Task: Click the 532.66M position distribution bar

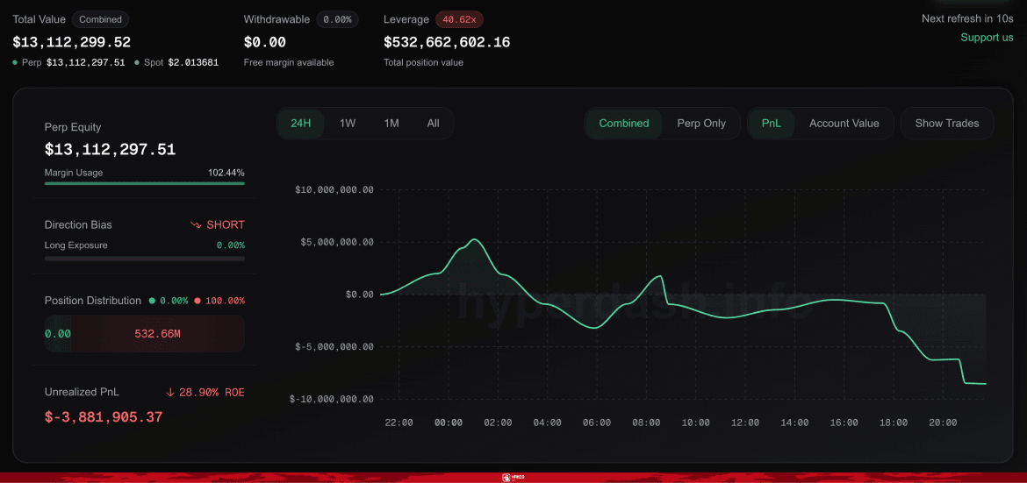Action: pyautogui.click(x=157, y=334)
